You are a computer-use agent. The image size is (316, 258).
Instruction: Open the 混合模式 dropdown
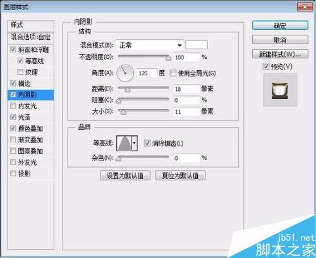point(150,45)
